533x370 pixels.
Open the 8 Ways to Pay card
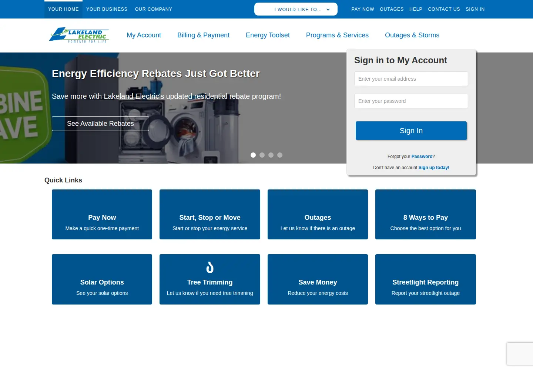pos(426,215)
